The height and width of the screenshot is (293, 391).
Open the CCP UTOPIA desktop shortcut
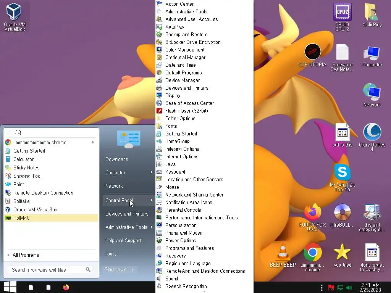coord(312,55)
